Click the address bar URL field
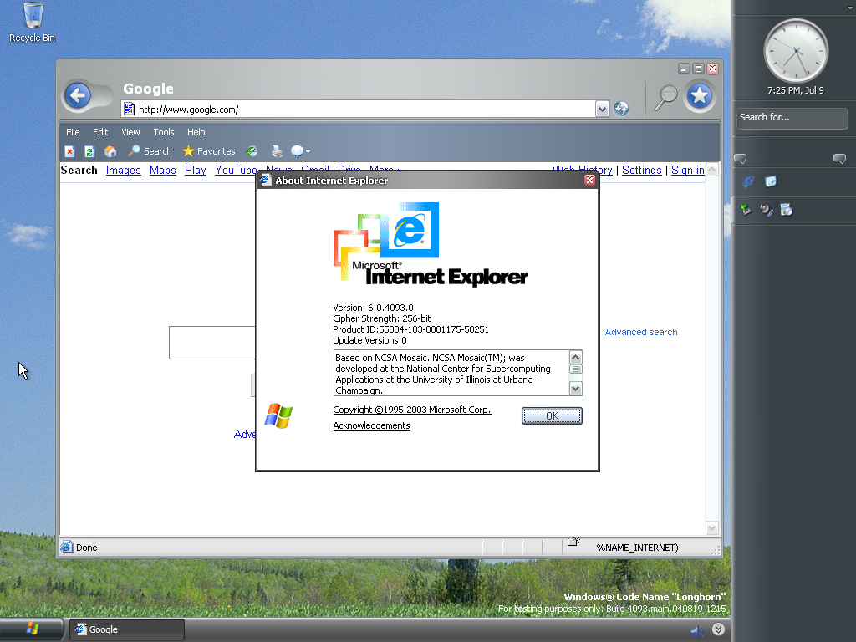The image size is (856, 642). click(364, 110)
